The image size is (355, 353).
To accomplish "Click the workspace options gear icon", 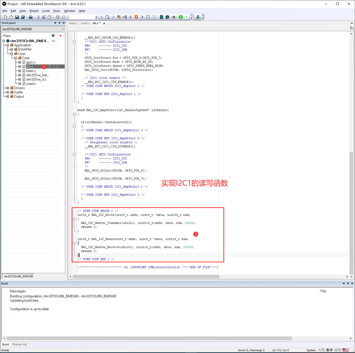I will [53, 36].
